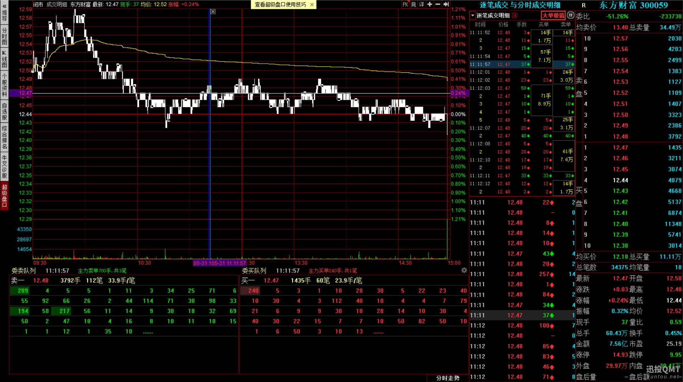Click the 竞 auction toolbar icon
Screen dimensions: 683x382
click(x=414, y=5)
